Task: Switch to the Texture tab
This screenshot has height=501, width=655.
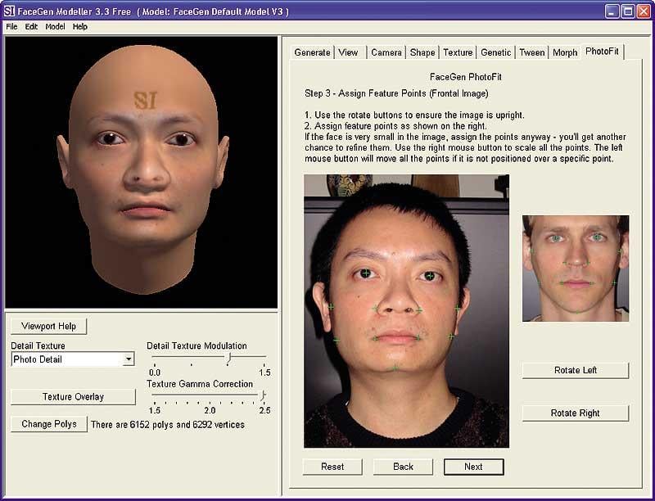Action: (458, 52)
